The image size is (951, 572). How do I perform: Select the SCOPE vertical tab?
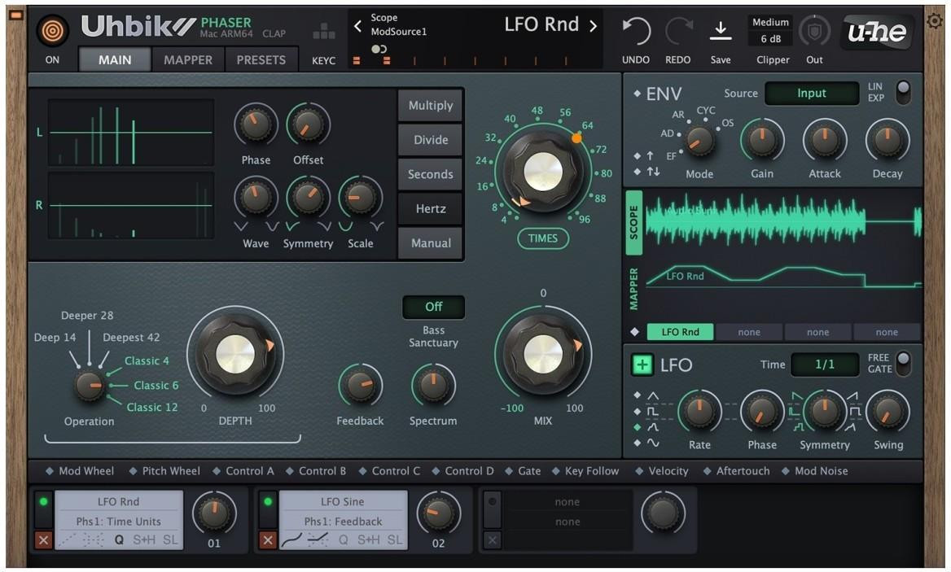point(633,222)
